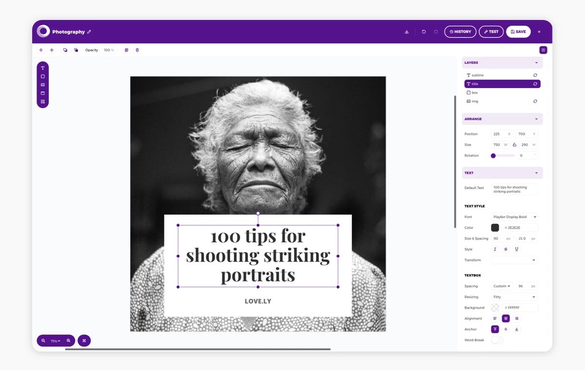This screenshot has width=585, height=370.
Task: Set text alignment to left
Action: click(495, 318)
